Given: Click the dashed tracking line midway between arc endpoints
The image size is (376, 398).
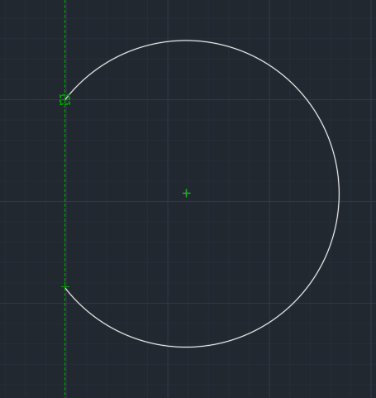Looking at the screenshot, I should pos(65,194).
